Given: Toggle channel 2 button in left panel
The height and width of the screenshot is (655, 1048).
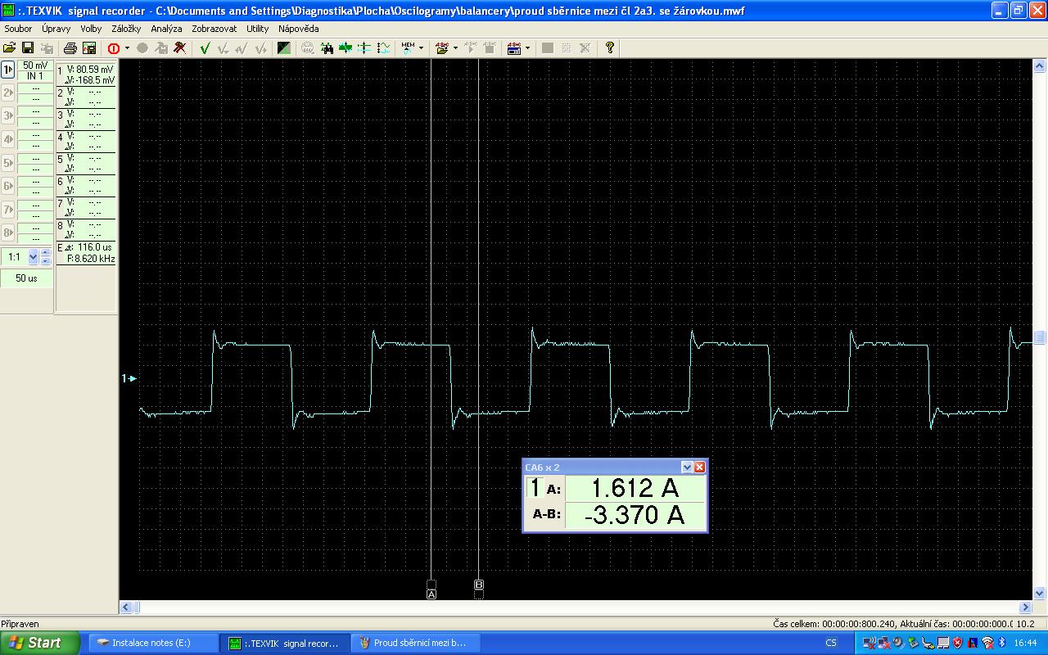Looking at the screenshot, I should [x=8, y=93].
